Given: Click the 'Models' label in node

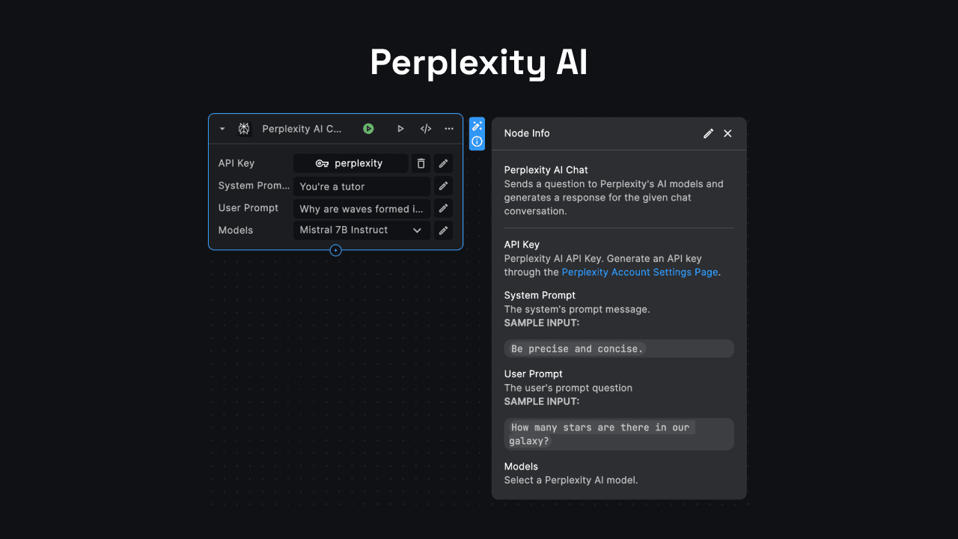Looking at the screenshot, I should (x=236, y=230).
